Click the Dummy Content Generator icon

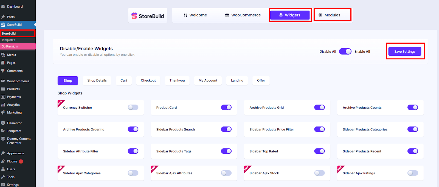click(x=3, y=139)
